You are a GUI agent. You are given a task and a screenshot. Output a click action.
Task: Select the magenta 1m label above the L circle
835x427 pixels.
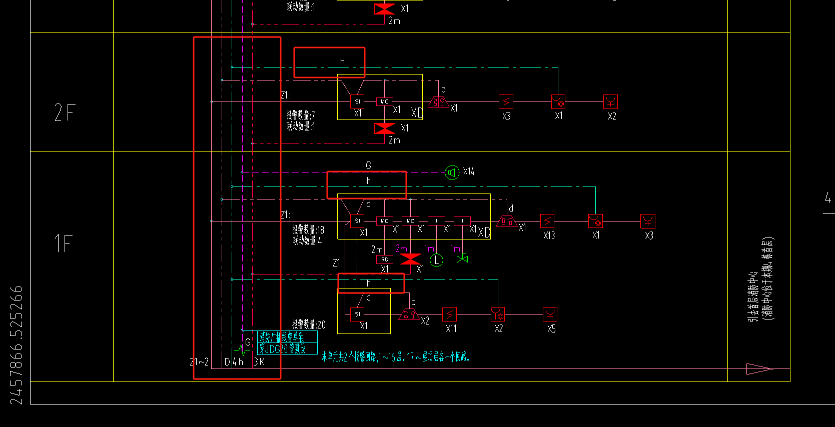pyautogui.click(x=429, y=248)
